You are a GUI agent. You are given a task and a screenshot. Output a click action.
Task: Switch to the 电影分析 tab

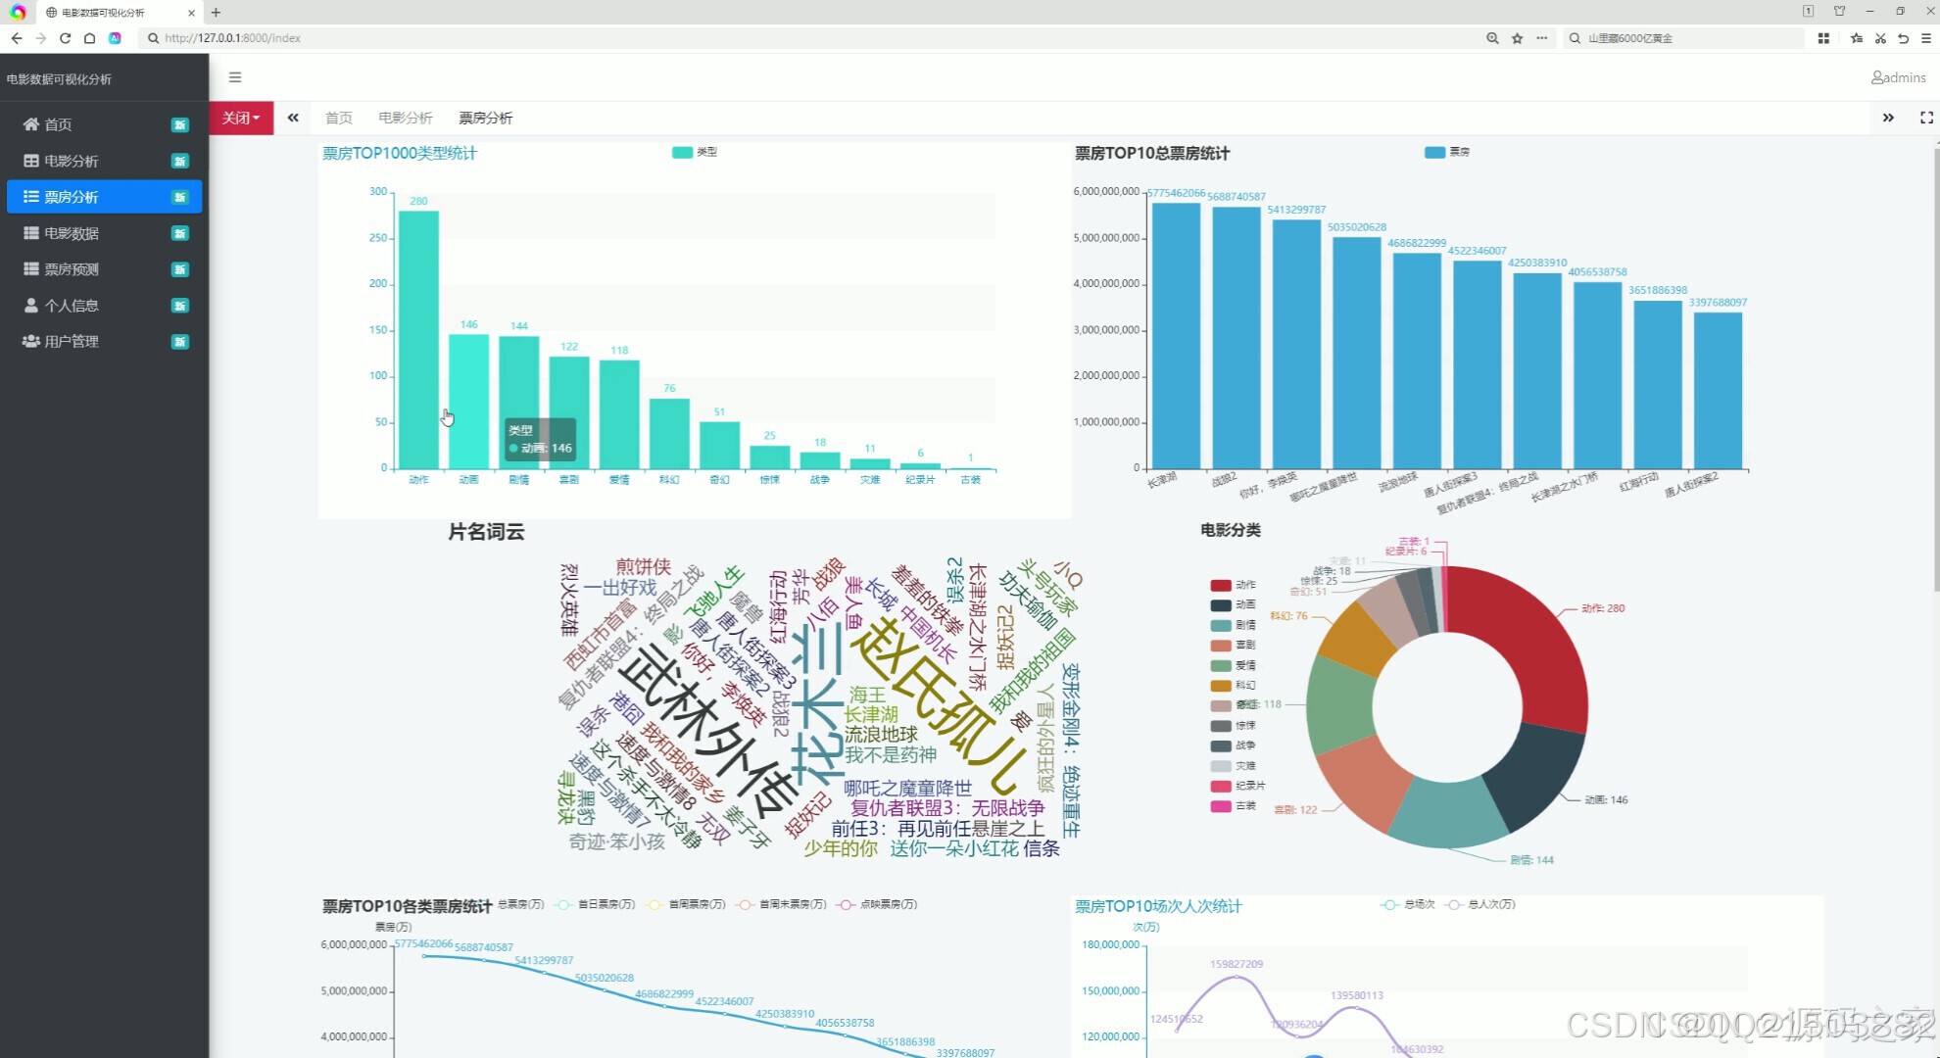(405, 118)
